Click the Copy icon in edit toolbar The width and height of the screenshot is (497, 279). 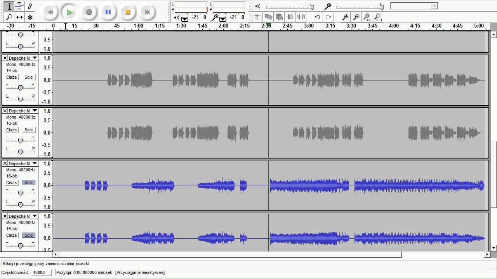[x=268, y=17]
